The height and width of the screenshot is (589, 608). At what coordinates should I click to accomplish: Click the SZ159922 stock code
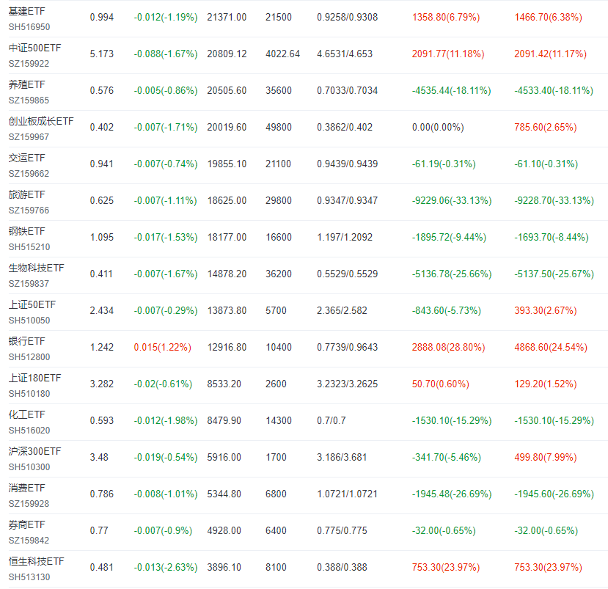click(x=29, y=64)
